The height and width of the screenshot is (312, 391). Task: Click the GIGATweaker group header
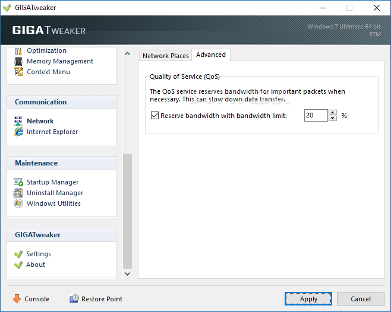click(x=61, y=235)
